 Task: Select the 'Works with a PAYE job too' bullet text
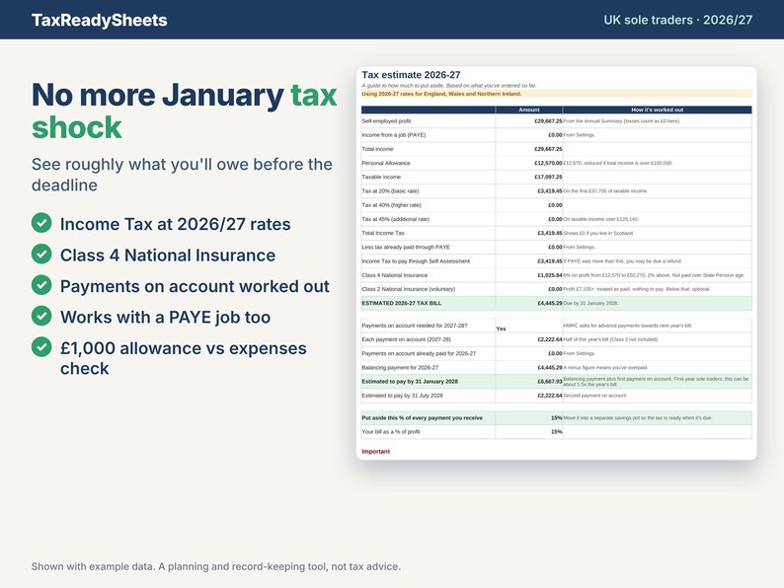166,318
